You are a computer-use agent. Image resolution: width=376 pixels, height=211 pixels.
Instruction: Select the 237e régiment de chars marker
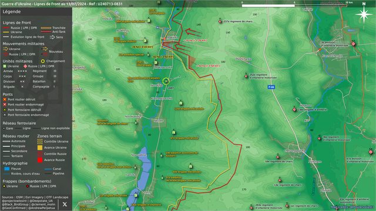point(220,22)
